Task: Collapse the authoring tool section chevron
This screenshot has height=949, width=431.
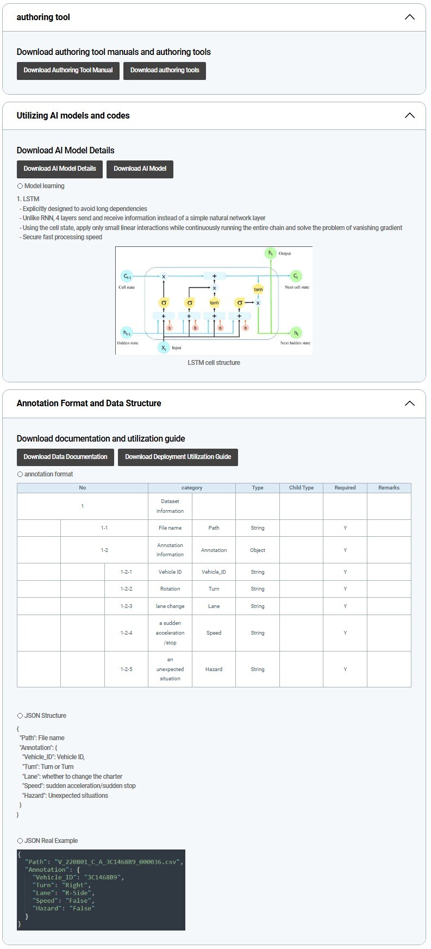Action: [x=409, y=17]
